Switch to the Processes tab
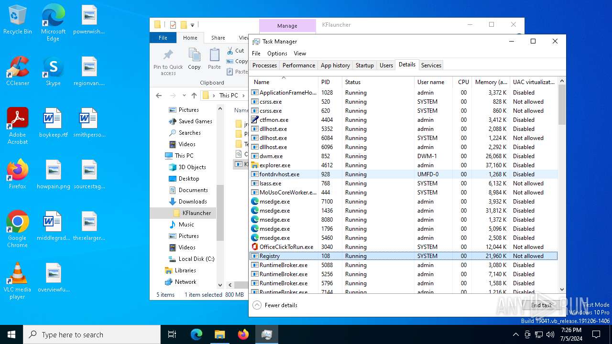Viewport: 612px width, 344px height. [264, 65]
